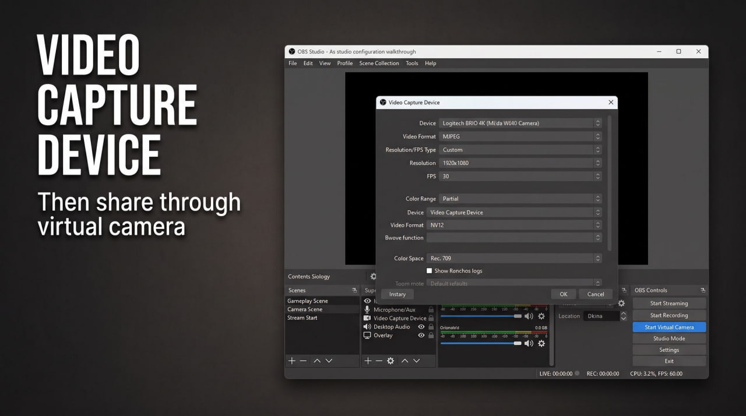Undock the Scenes panel via its header icon

click(354, 290)
